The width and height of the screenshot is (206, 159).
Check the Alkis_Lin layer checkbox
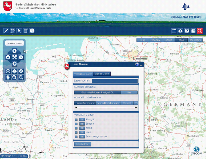pos(76,119)
